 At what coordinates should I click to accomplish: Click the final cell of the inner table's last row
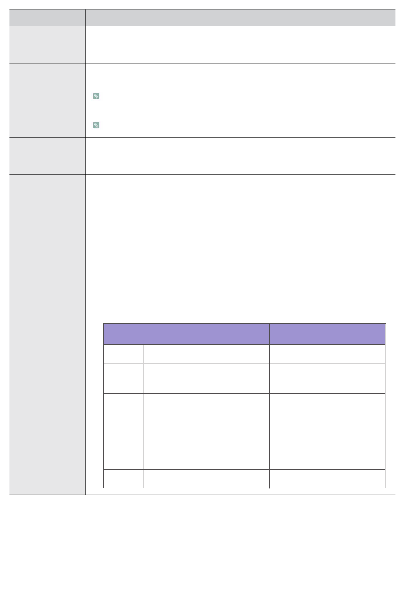[356, 479]
